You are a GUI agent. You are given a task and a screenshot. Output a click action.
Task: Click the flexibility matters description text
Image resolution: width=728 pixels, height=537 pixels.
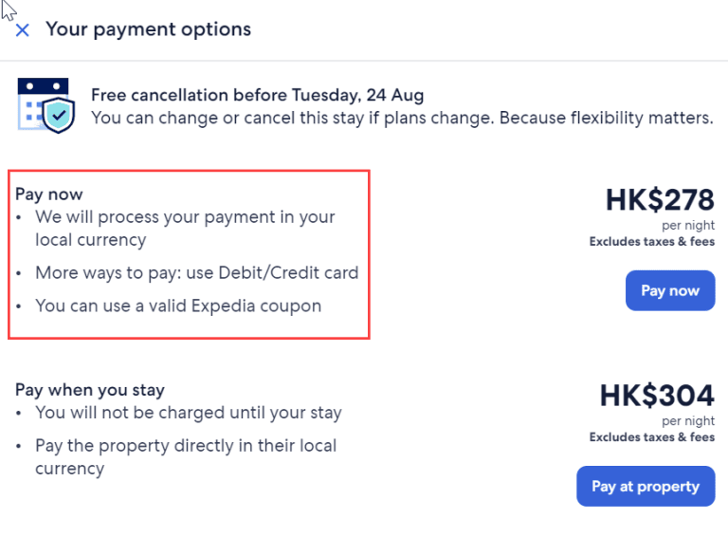[x=402, y=119]
